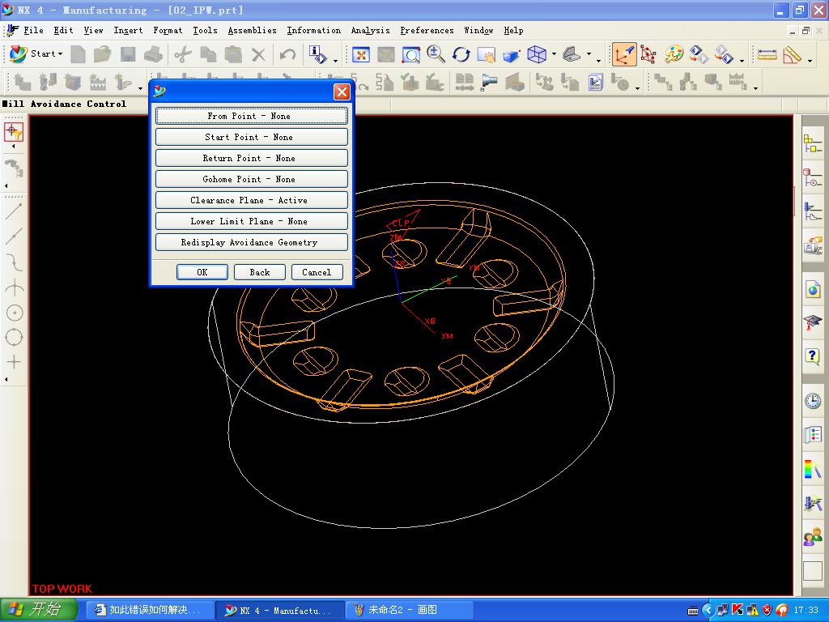The width and height of the screenshot is (829, 622).
Task: Toggle the shaded view cube icon
Action: [x=511, y=55]
